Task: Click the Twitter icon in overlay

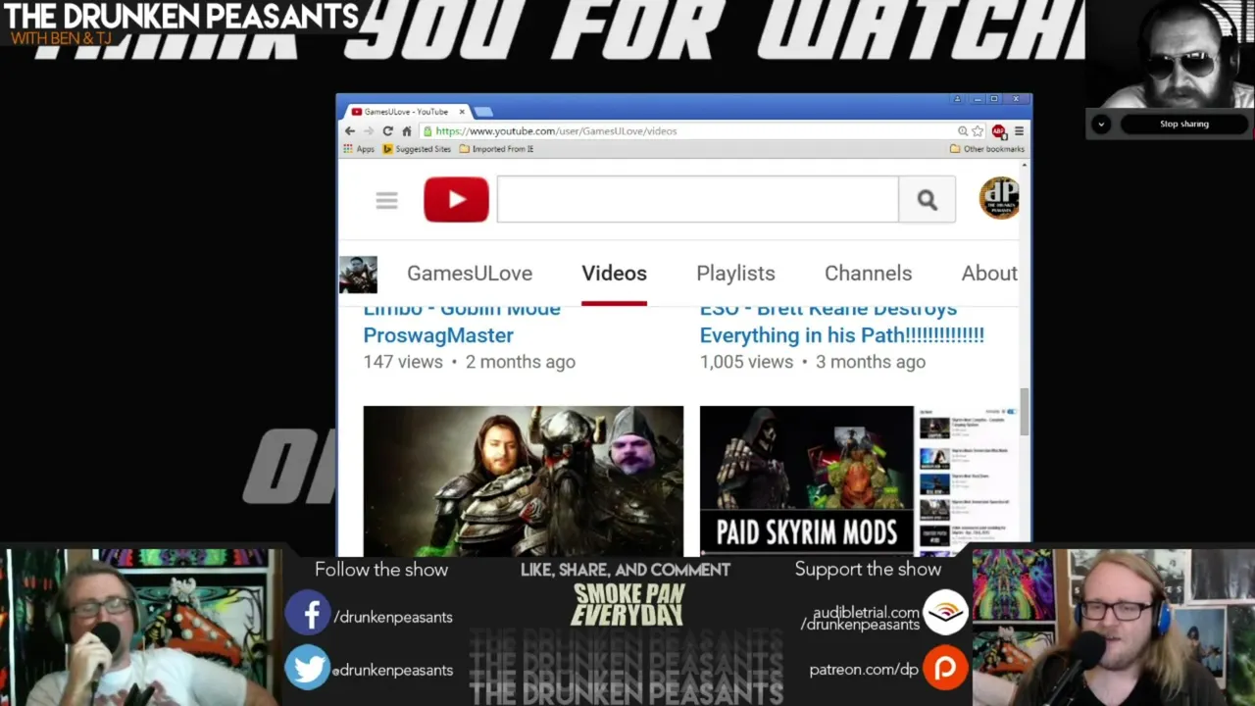Action: pos(308,669)
